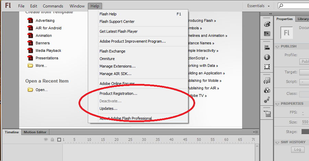
Task: Open the Code Snippets panel icon
Action: 267,80
